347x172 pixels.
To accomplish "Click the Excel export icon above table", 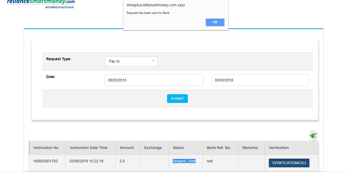I will point(313,135).
